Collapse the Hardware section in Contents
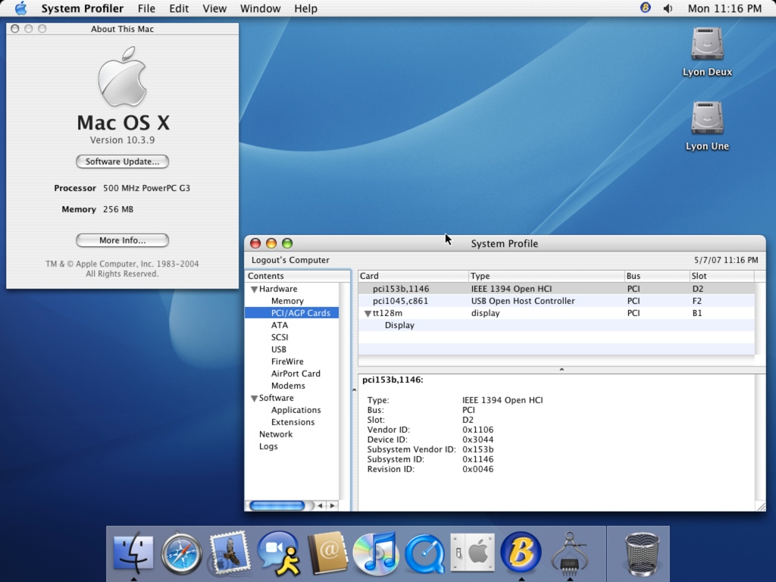Image resolution: width=776 pixels, height=582 pixels. click(254, 289)
